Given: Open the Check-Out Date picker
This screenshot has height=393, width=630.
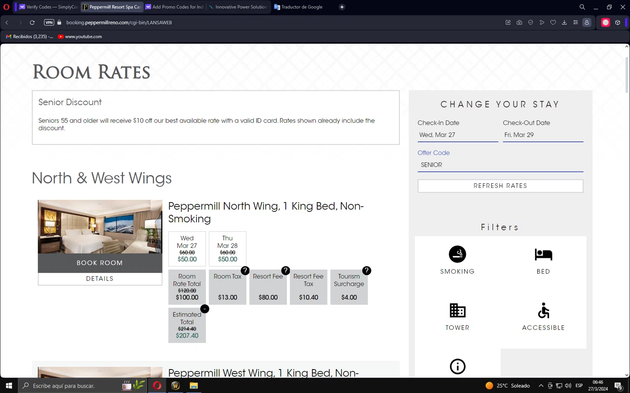Looking at the screenshot, I should [x=543, y=135].
